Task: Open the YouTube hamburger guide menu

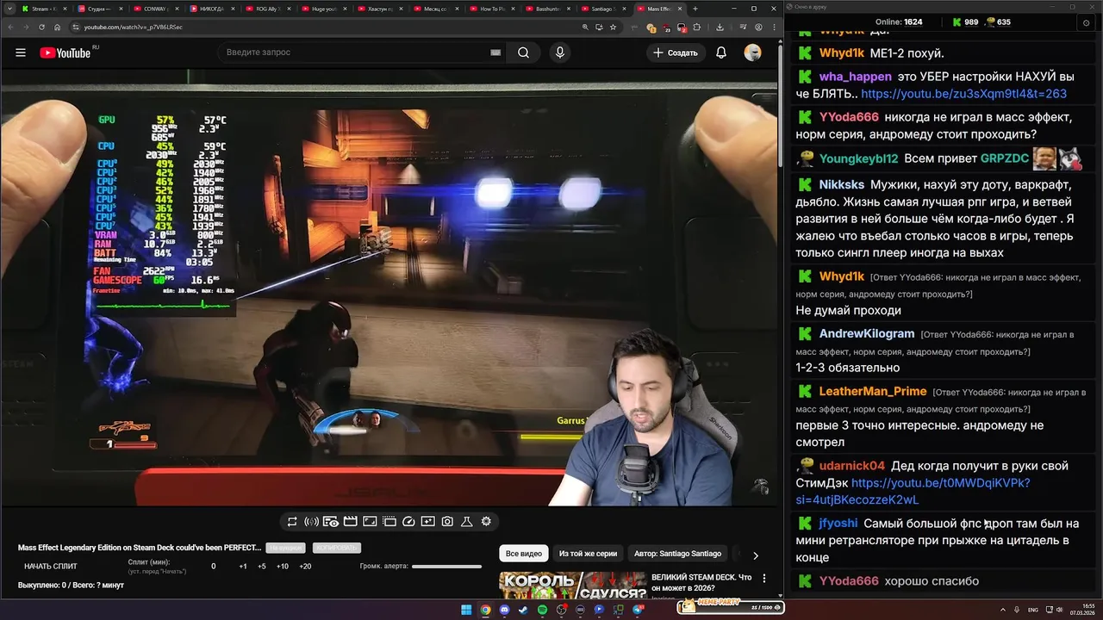Action: pyautogui.click(x=21, y=53)
